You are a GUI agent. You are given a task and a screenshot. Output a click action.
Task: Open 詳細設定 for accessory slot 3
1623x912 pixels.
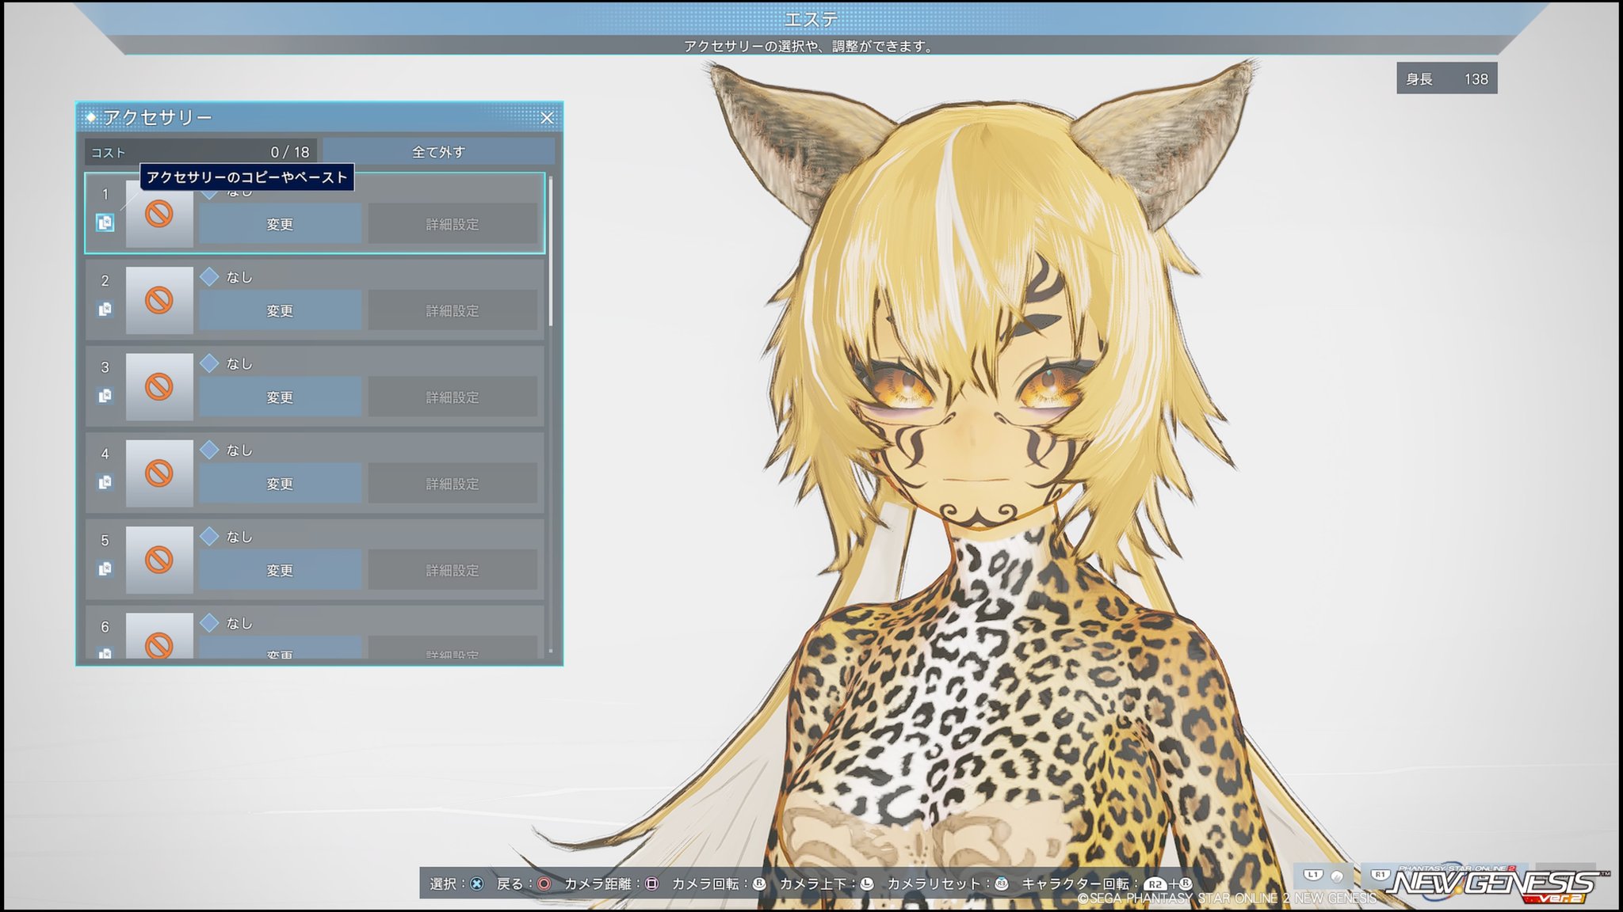pyautogui.click(x=453, y=397)
